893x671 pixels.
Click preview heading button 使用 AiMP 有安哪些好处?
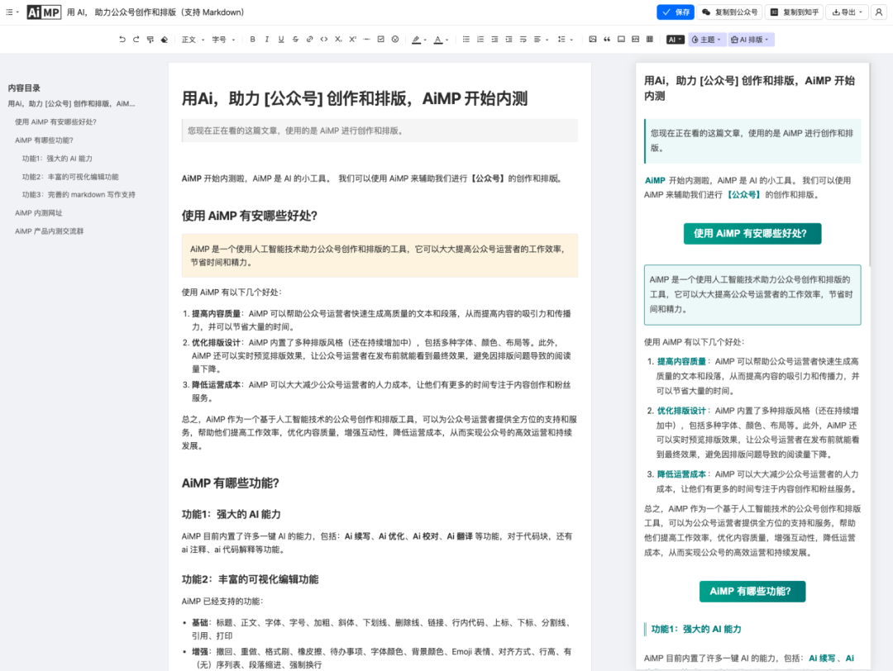pos(752,233)
